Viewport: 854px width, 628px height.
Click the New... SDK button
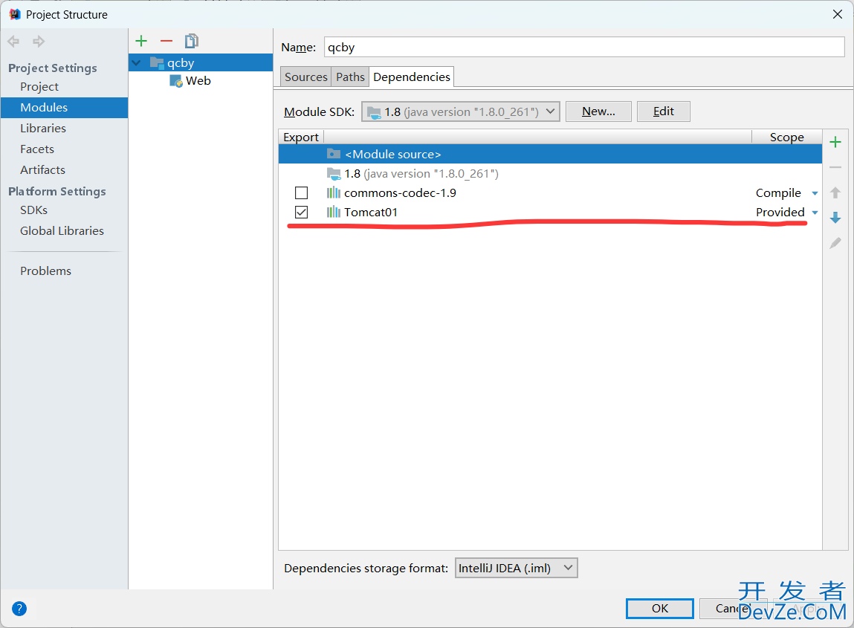598,111
